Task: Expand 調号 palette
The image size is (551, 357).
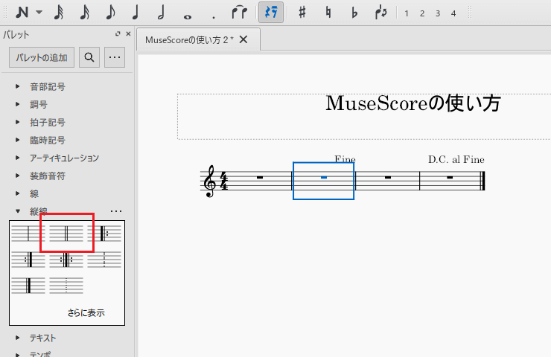Action: click(18, 104)
